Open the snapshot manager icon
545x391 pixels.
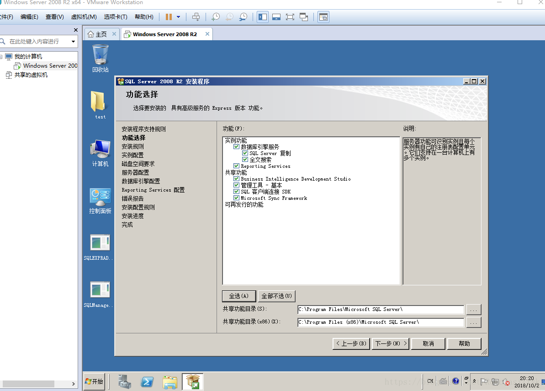(x=243, y=17)
